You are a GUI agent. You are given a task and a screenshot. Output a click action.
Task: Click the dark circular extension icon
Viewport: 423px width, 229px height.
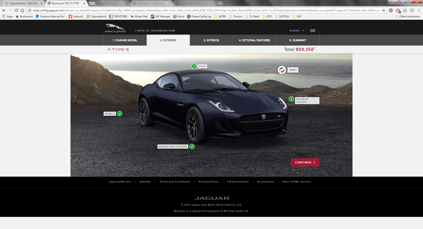click(x=391, y=11)
